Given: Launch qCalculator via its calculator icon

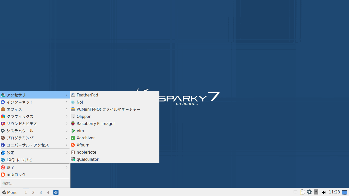Looking at the screenshot, I should pyautogui.click(x=73, y=159).
